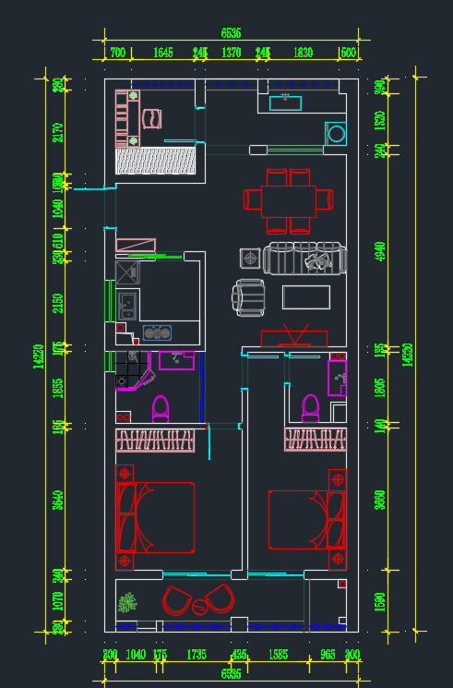Viewport: 453px width, 688px height.
Task: Select the red dining table symbol
Action: (x=289, y=201)
